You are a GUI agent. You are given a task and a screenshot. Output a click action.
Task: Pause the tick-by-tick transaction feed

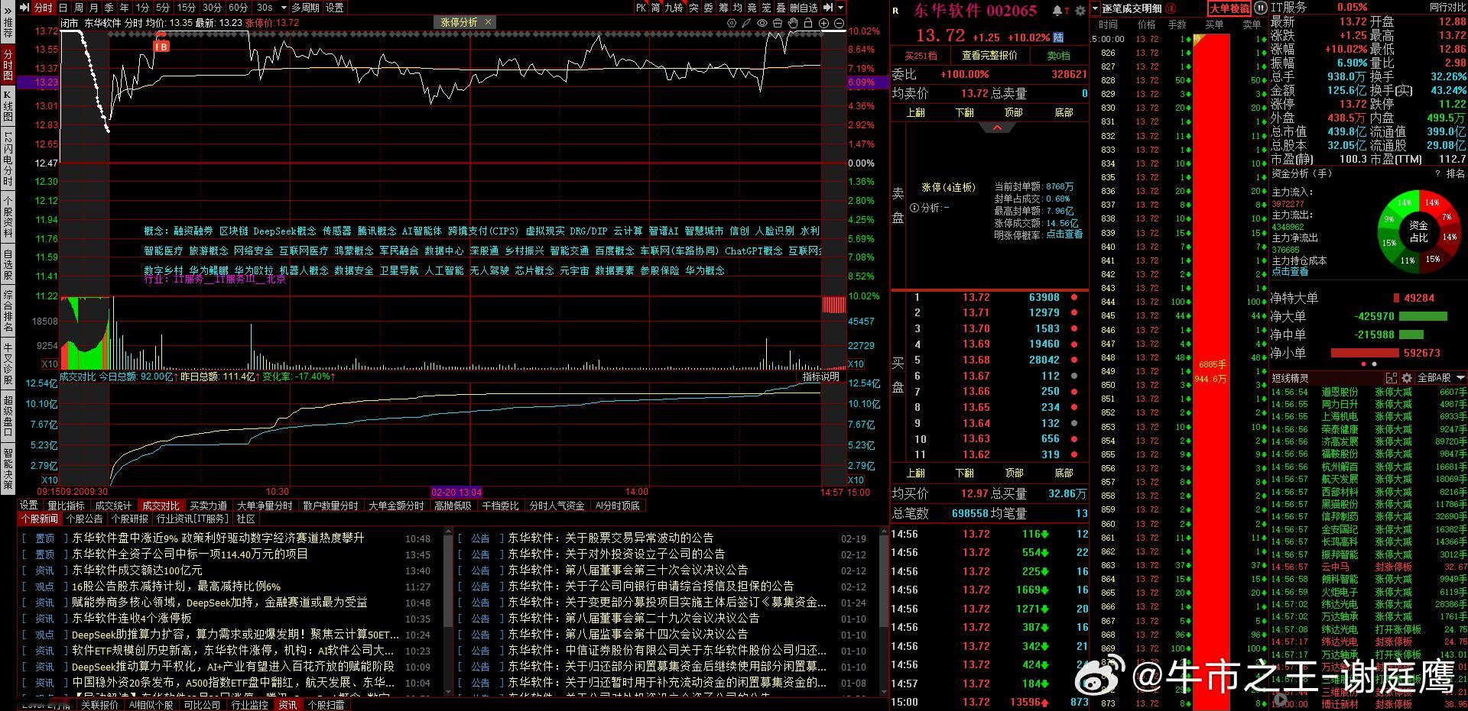1260,8
